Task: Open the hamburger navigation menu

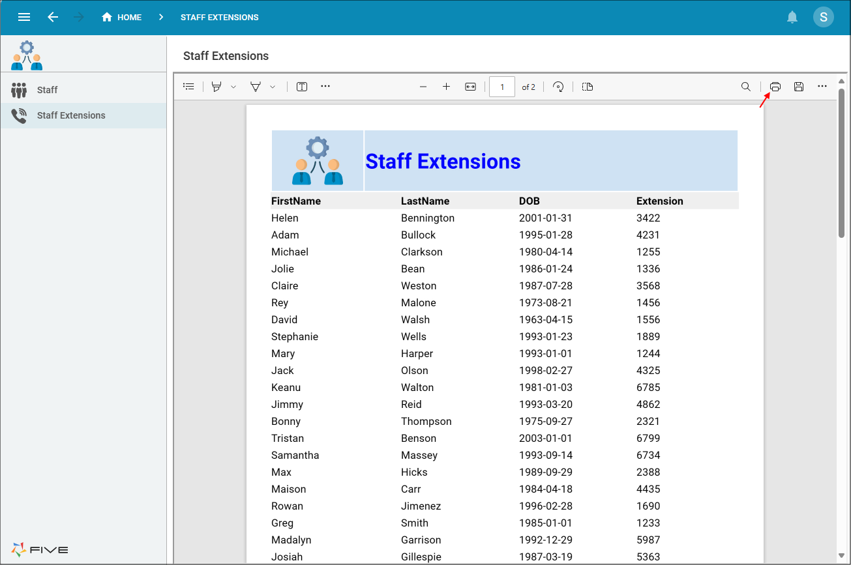Action: (x=24, y=17)
